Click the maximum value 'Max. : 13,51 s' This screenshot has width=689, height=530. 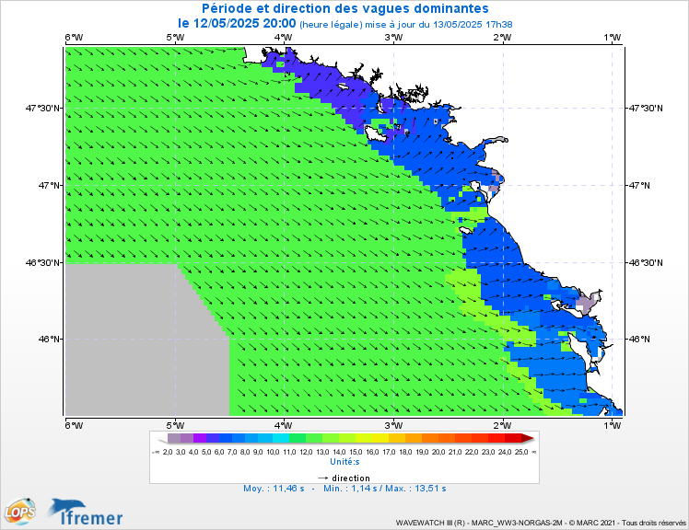click(415, 489)
